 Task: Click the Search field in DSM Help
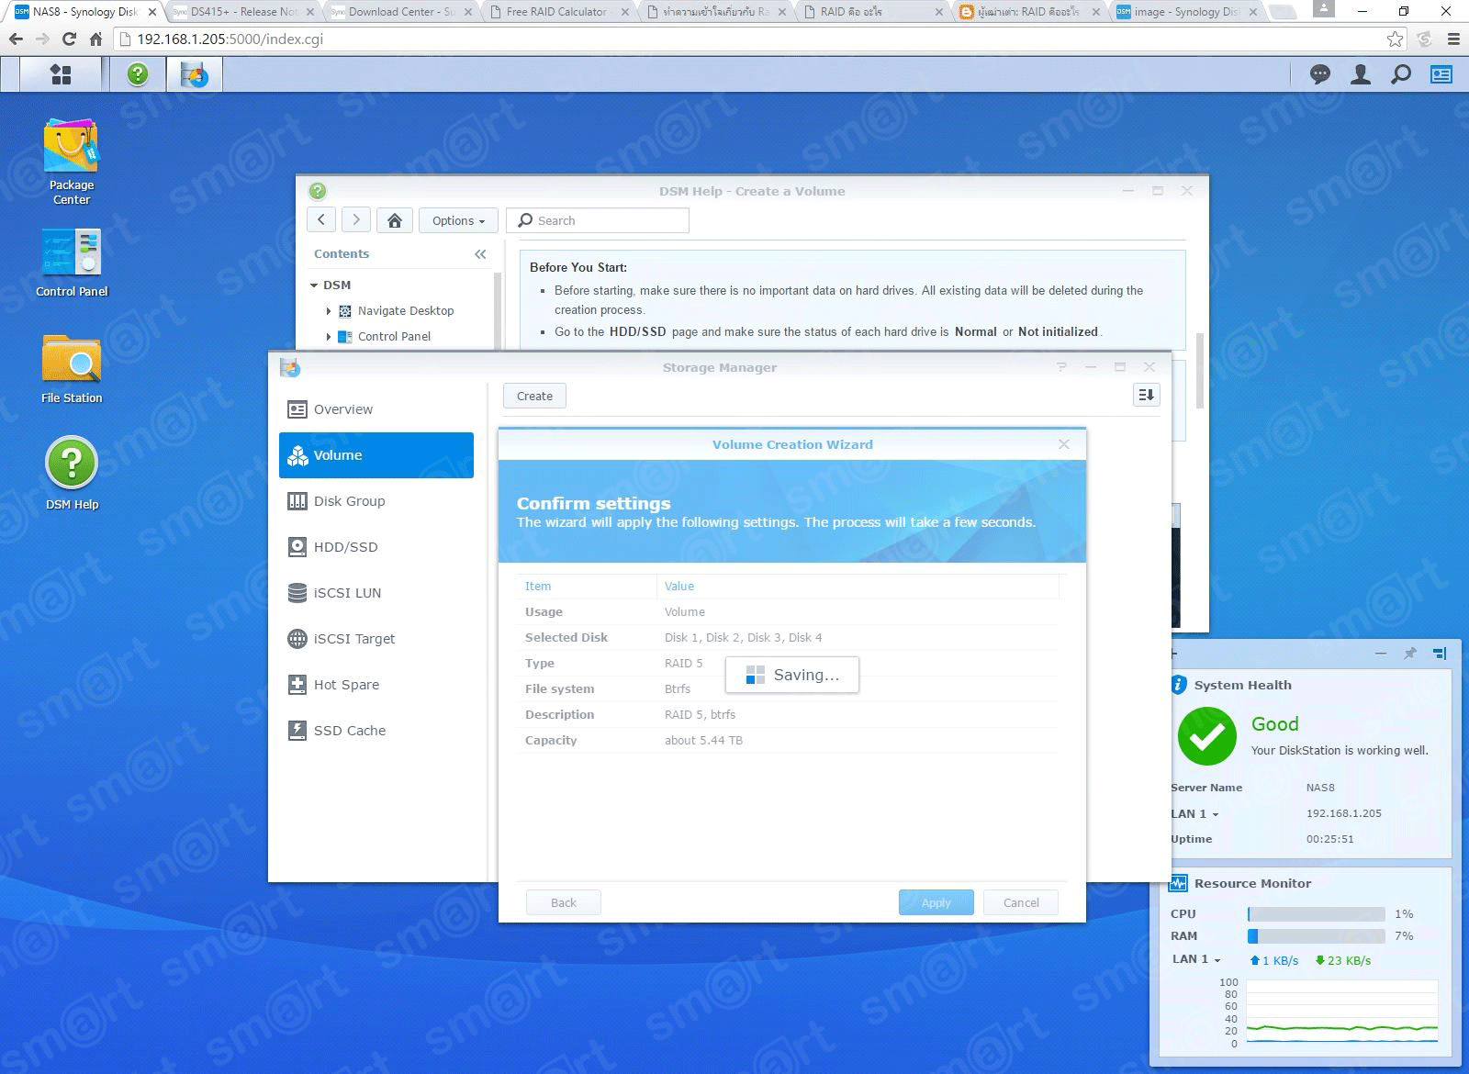tap(598, 220)
